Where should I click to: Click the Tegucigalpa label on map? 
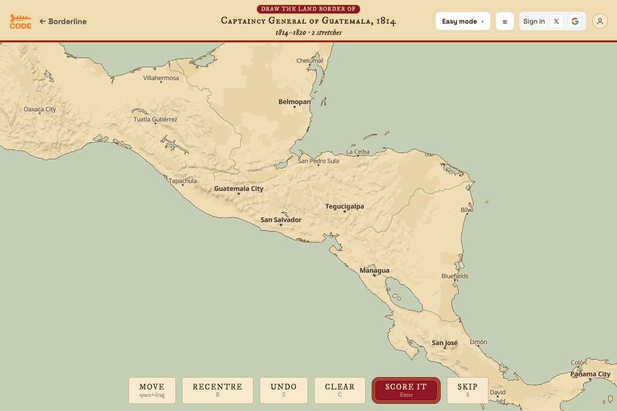[344, 207]
